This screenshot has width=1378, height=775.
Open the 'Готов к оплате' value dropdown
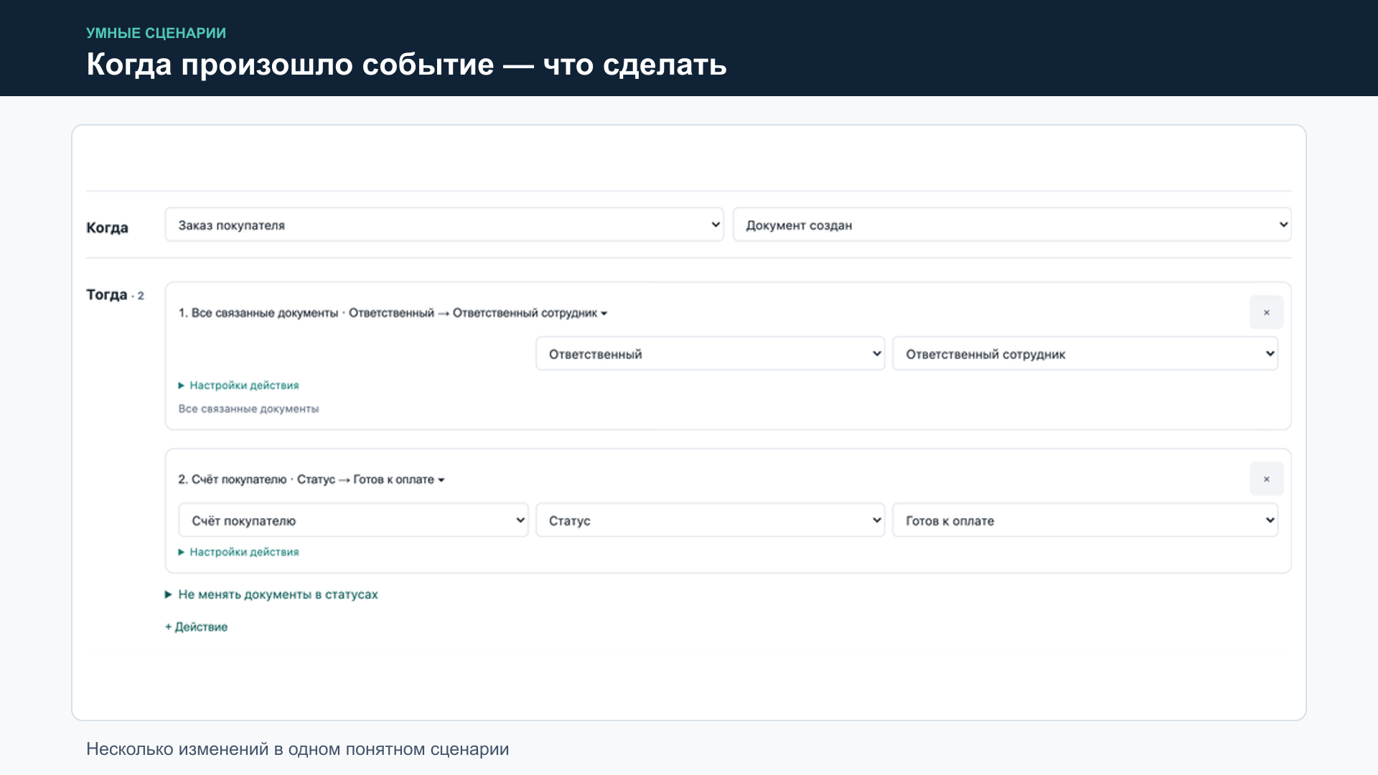pyautogui.click(x=1084, y=520)
